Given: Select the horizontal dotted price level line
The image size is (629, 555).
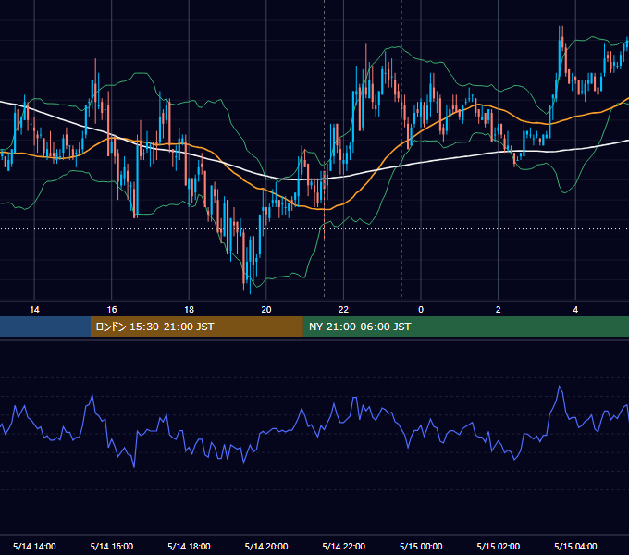Looking at the screenshot, I should [314, 229].
